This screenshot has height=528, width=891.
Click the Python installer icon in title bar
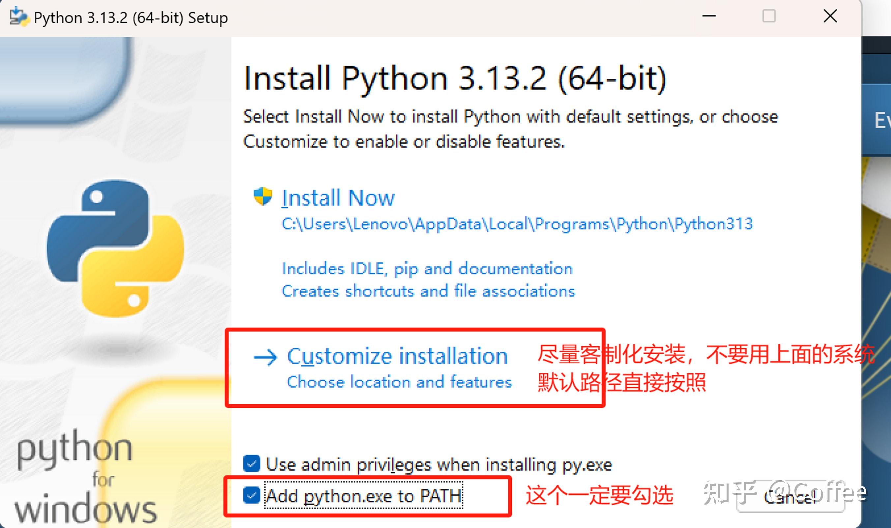coord(18,17)
